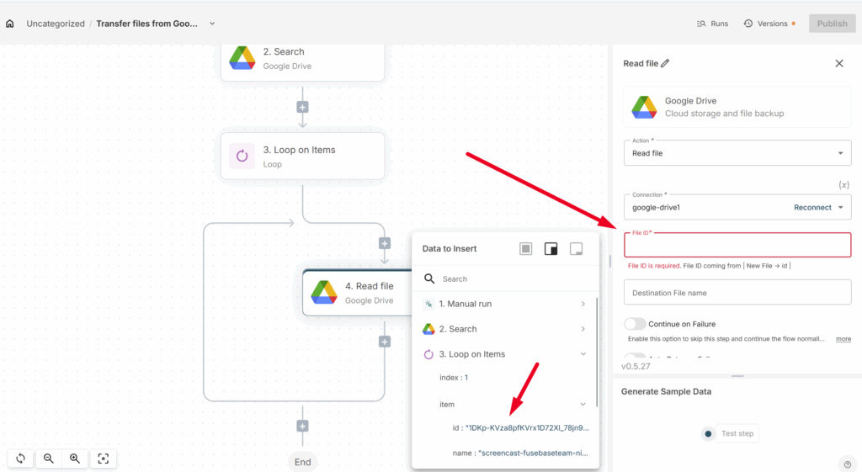862x472 pixels.
Task: Open the Versions menu
Action: tap(768, 24)
